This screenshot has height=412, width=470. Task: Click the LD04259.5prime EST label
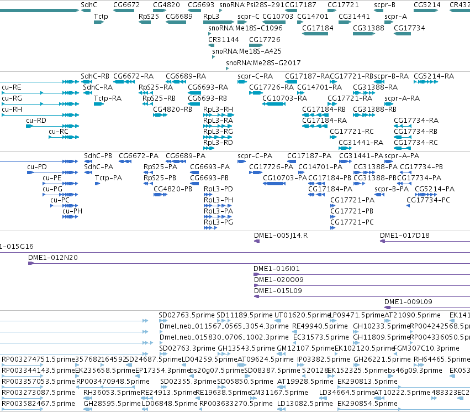[x=209, y=359]
